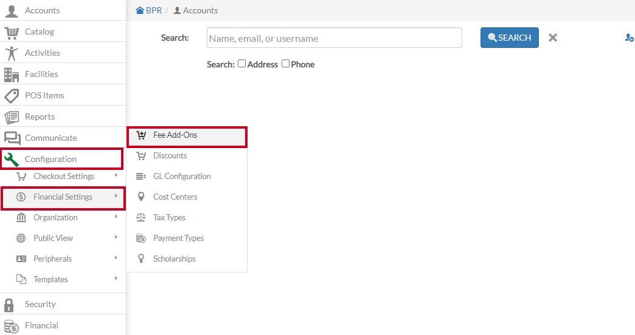Open the Peripherals label under Configuration
This screenshot has height=335, width=635.
53,259
